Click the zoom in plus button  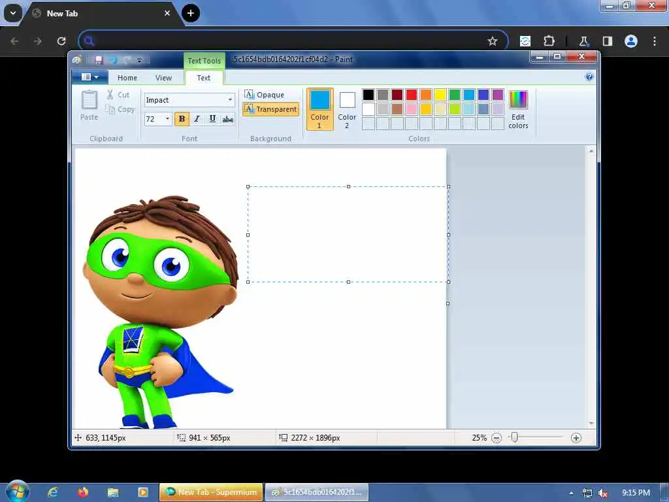[x=576, y=438]
